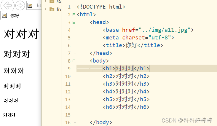The height and width of the screenshot is (126, 217).
Task: Click the <!DOCTYPE html> line
Action: 101,7
